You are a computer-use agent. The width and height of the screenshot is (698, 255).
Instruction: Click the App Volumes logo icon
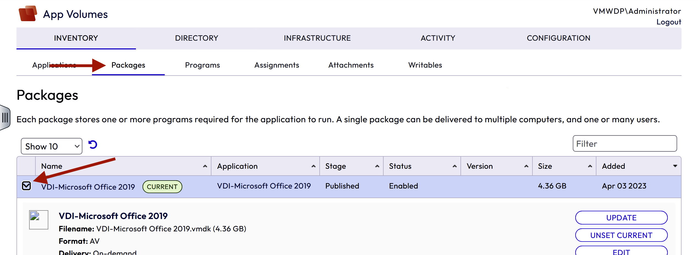(x=28, y=13)
